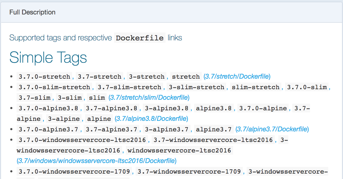Click the 3.7.0-slim tag
The width and height of the screenshot is (343, 179).
307,87
